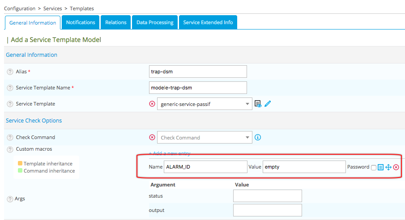
Task: Focus the Alias text field
Action: (198, 72)
